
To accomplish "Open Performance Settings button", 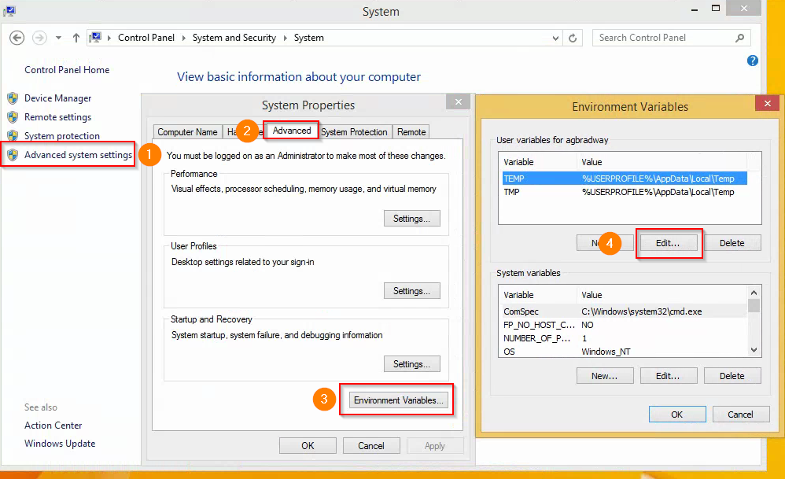I will (x=411, y=219).
